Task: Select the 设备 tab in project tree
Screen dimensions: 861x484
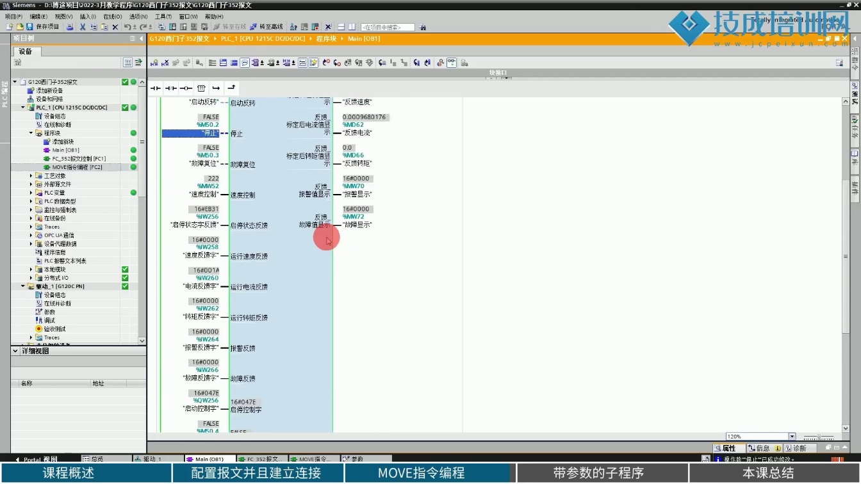Action: [26, 51]
